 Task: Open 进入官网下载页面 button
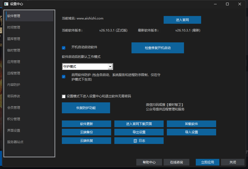(x=139, y=124)
